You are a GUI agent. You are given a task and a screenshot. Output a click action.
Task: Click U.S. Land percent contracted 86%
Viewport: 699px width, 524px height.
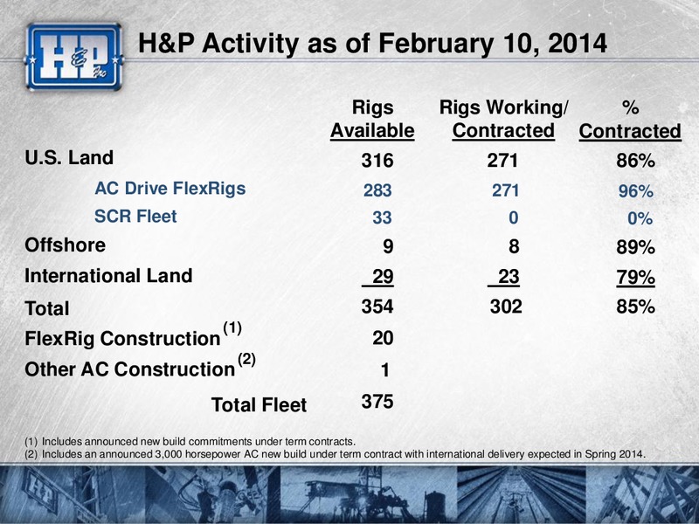pyautogui.click(x=635, y=160)
